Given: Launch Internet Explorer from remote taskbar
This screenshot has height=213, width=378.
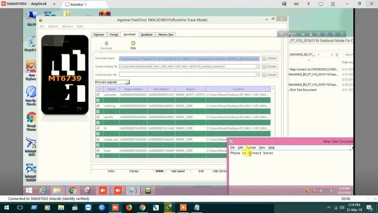Looking at the screenshot, I should (43, 191).
